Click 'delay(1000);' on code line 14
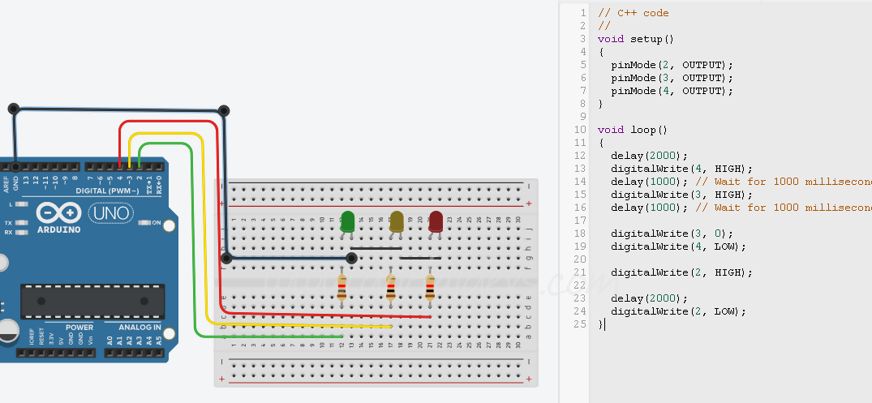This screenshot has height=403, width=872. pos(650,181)
